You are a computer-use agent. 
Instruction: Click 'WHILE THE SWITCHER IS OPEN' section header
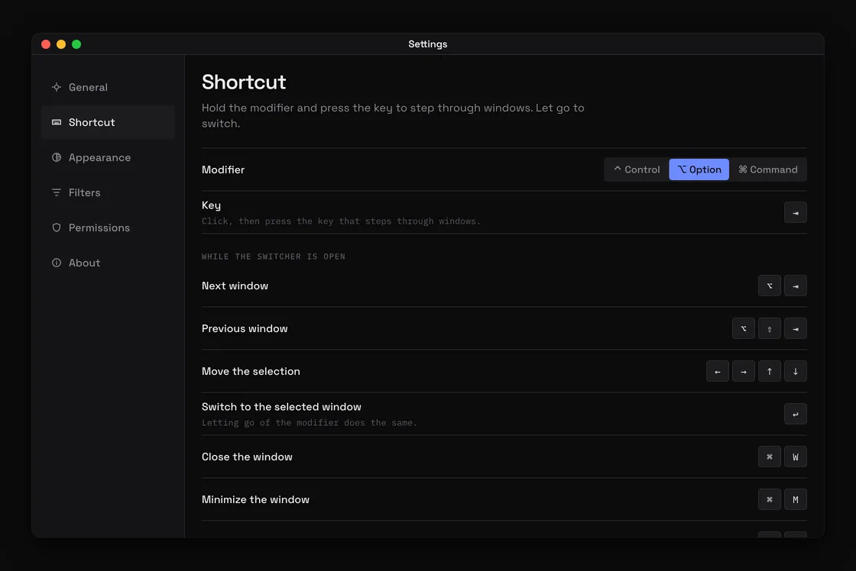click(x=274, y=256)
